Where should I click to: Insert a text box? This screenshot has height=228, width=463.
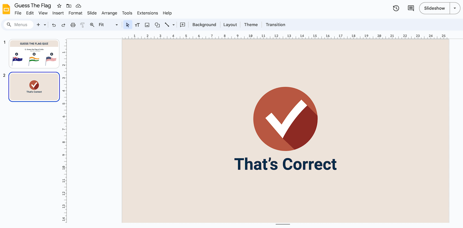click(137, 25)
